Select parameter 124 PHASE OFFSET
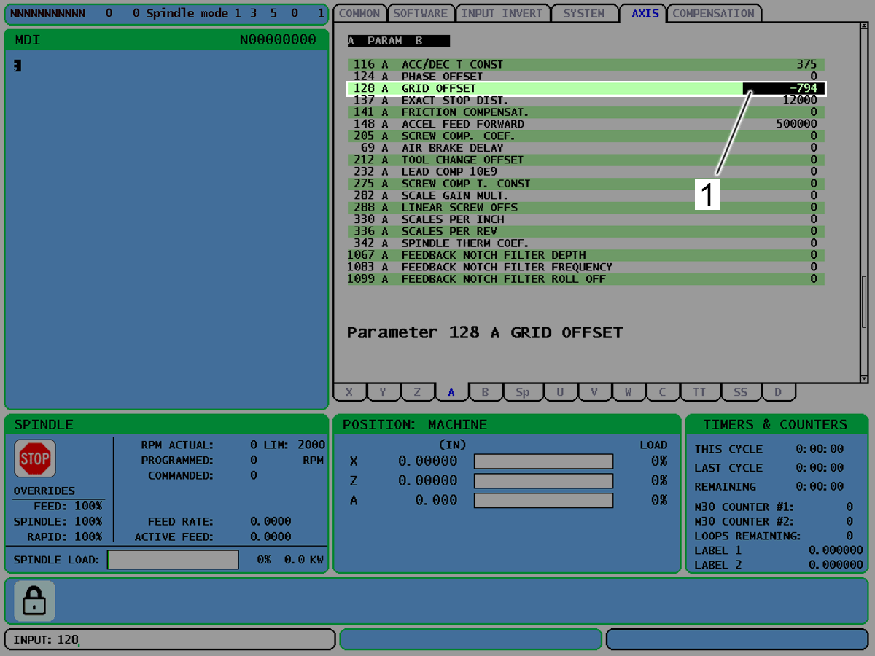Image resolution: width=875 pixels, height=656 pixels. pyautogui.click(x=586, y=77)
